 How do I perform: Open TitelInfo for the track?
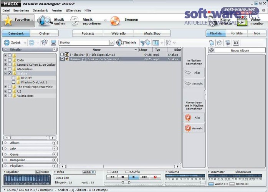pos(126,43)
